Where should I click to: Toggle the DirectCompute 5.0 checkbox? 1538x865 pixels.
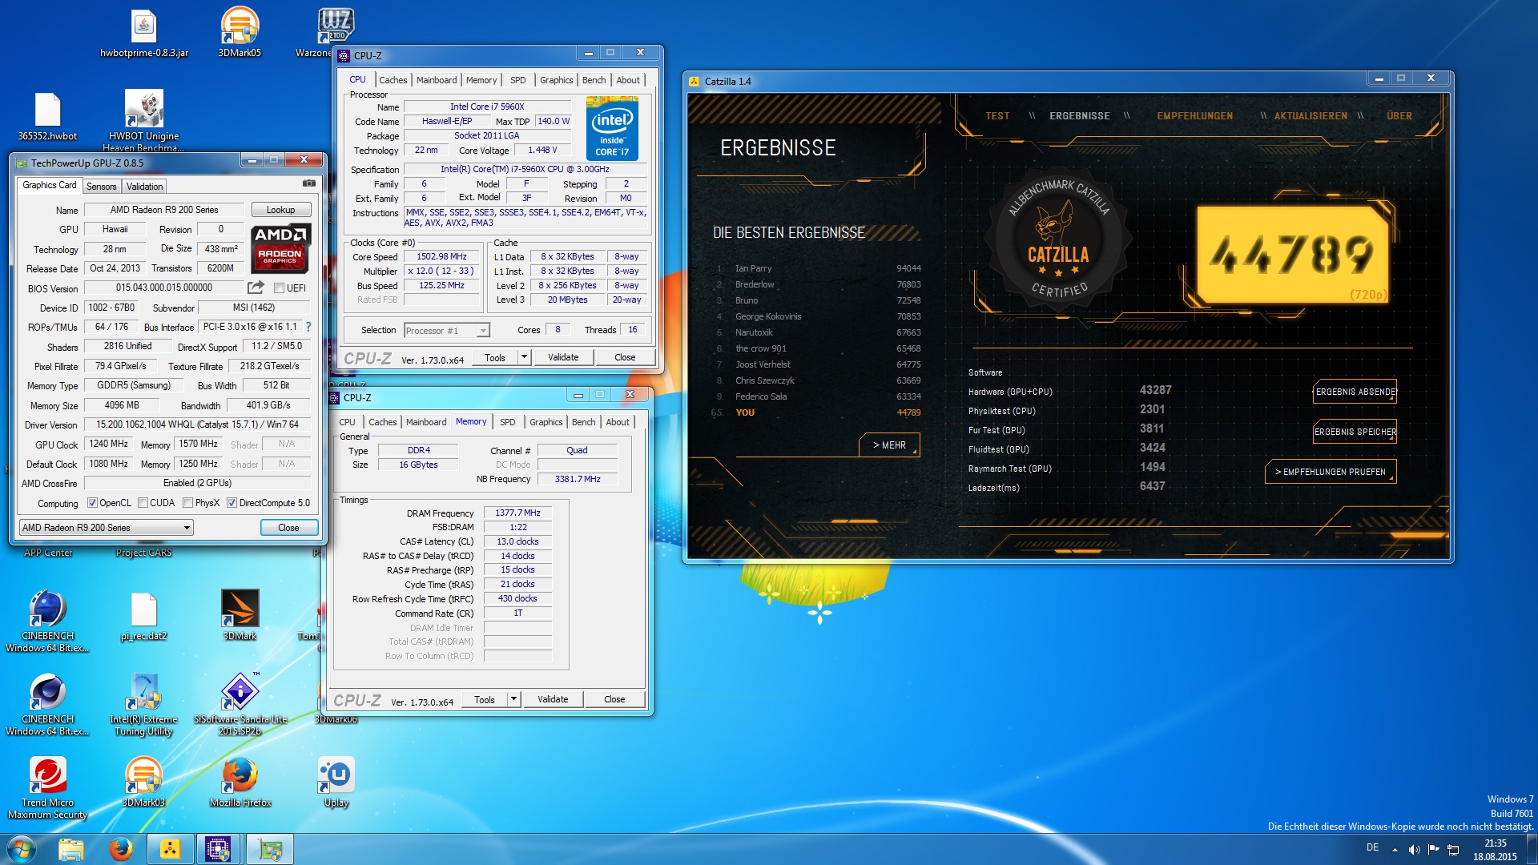point(232,503)
